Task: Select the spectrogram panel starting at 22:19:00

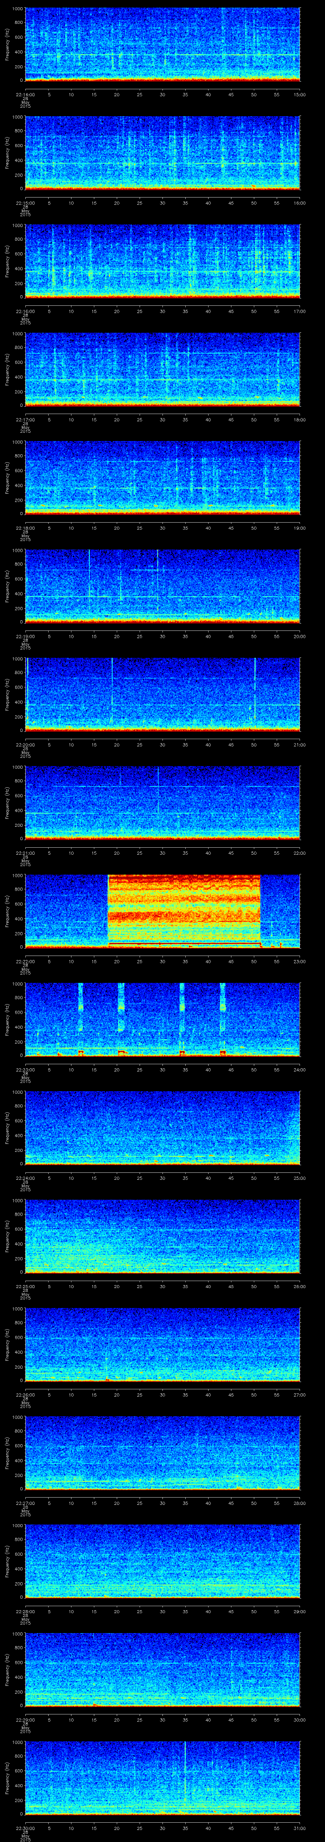Action: (x=163, y=586)
